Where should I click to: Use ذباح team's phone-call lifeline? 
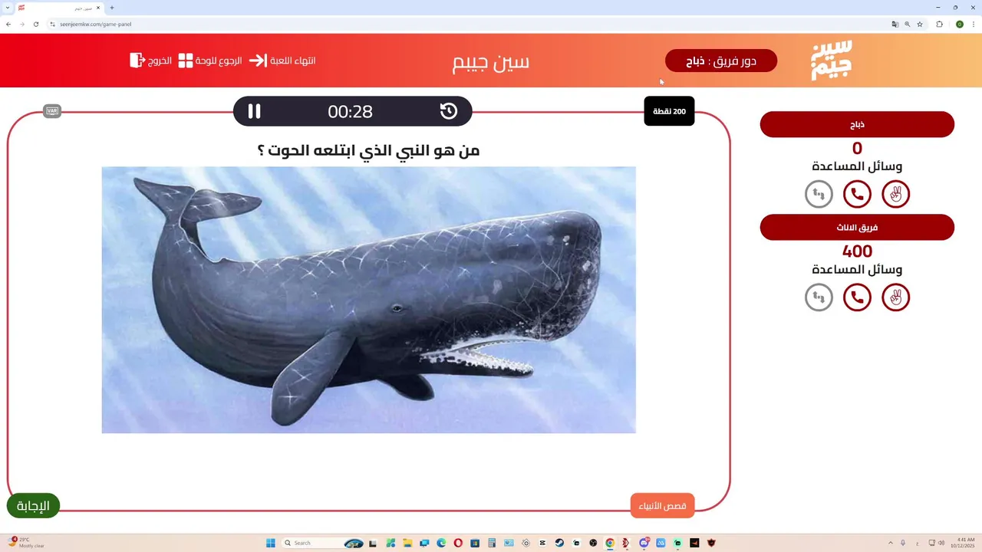857,194
